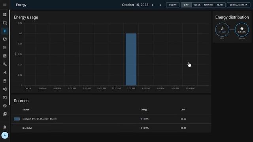The height and width of the screenshot is (142, 253).
Task: Open the HACS store icon in sidebar
Action: tap(5, 81)
